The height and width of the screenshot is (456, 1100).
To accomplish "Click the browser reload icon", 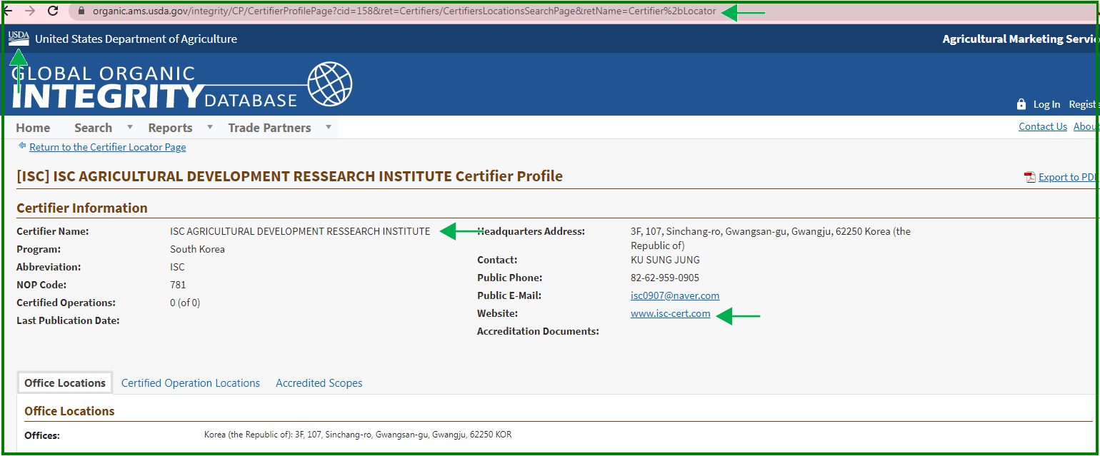I will pos(53,11).
